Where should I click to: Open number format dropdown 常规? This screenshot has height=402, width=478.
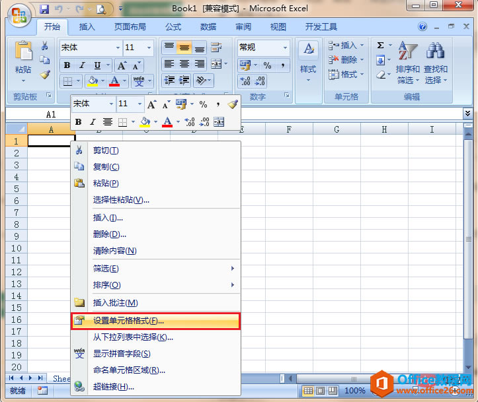(286, 48)
